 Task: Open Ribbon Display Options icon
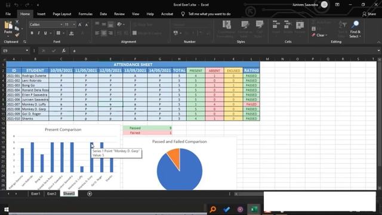337,5
